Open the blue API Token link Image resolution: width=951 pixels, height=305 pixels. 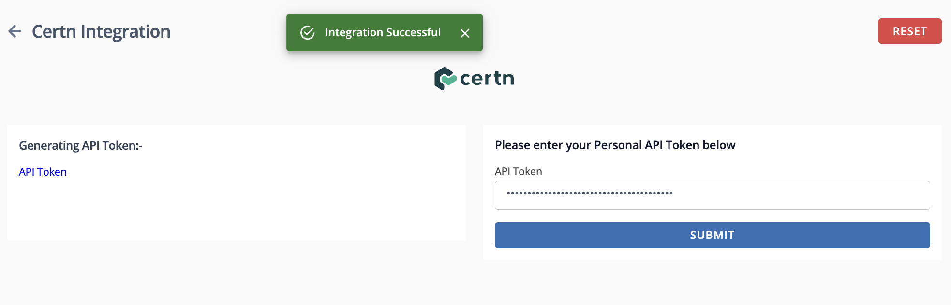[x=43, y=172]
